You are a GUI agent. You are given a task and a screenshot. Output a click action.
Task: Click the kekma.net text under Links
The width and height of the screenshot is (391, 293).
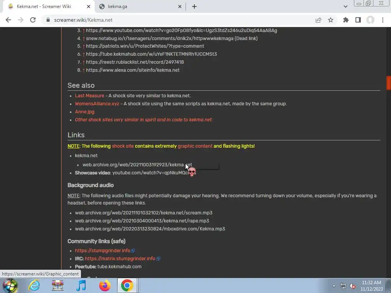tap(86, 156)
